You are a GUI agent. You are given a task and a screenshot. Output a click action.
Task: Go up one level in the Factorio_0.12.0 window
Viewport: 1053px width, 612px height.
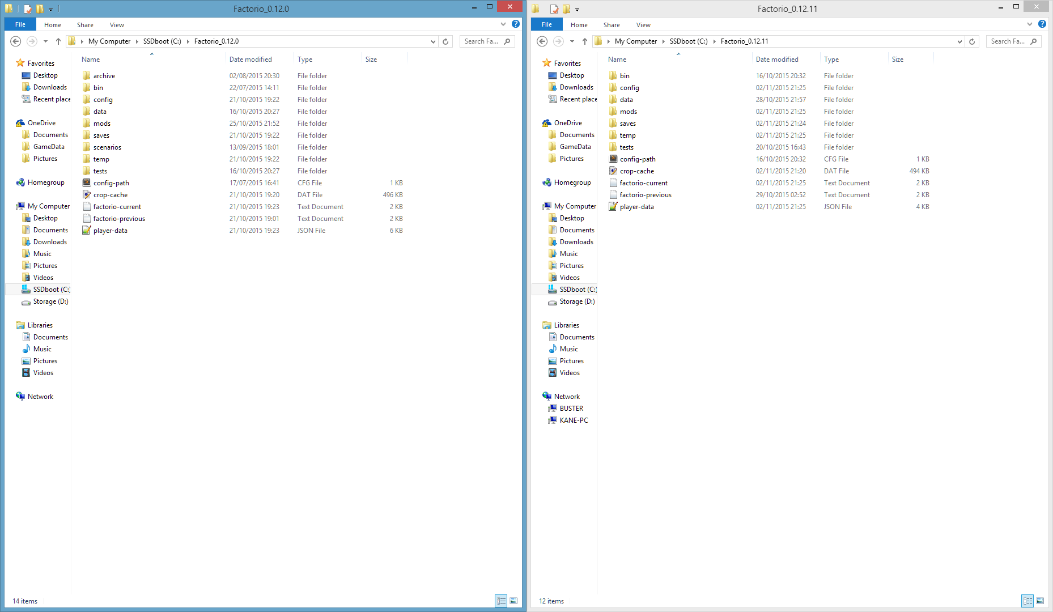pyautogui.click(x=58, y=41)
